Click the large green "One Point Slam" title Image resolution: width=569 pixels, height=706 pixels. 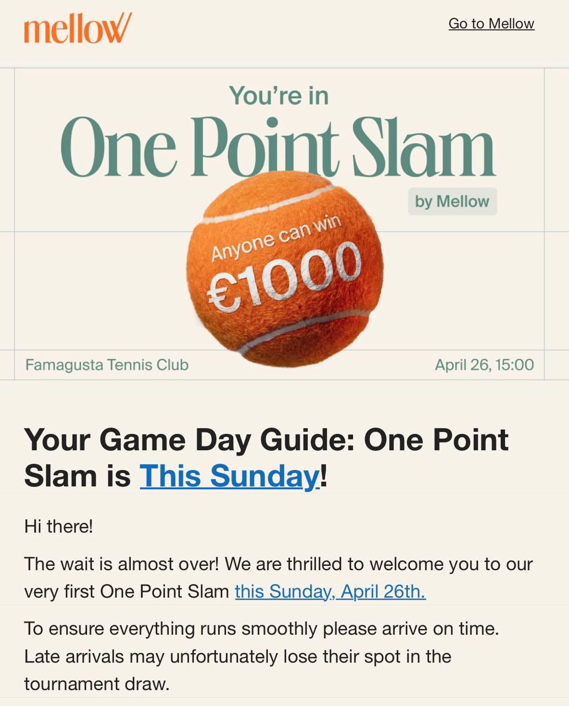(278, 146)
